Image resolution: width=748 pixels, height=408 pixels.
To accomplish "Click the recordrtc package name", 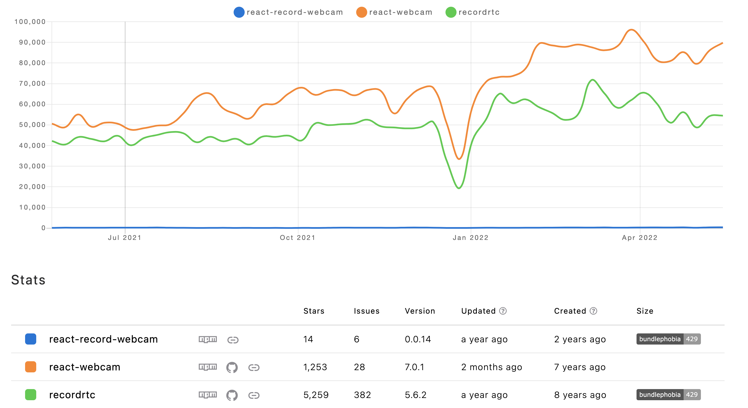I will tap(72, 395).
